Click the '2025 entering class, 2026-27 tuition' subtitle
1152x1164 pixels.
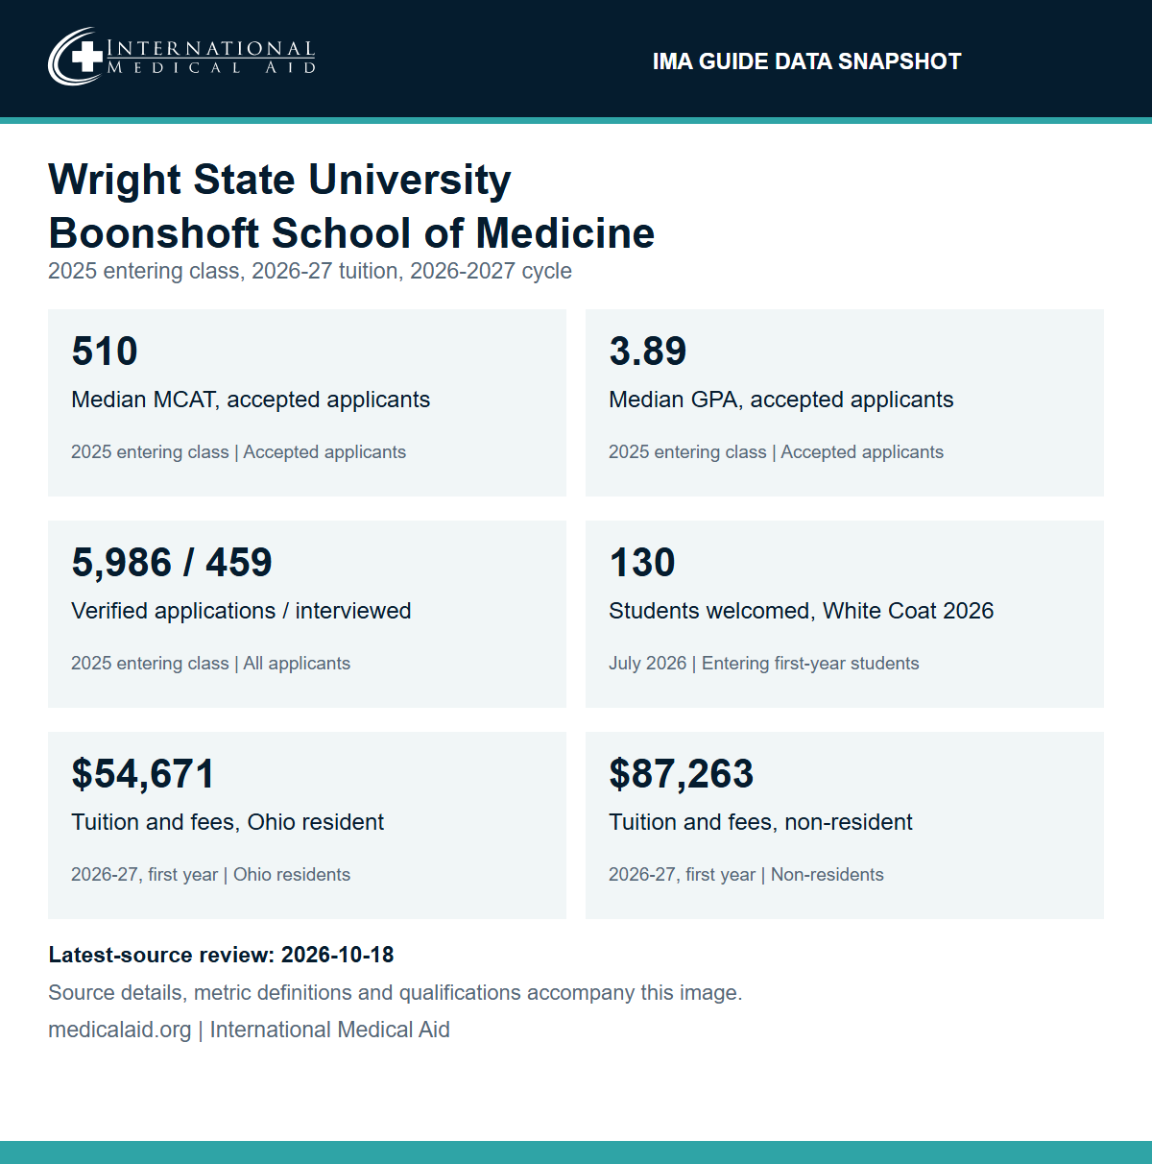310,271
